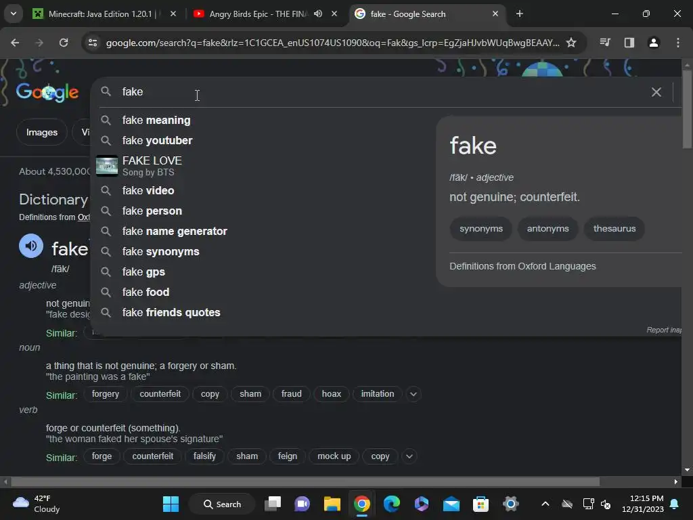Click the Google logo
This screenshot has width=693, height=520.
point(47,92)
